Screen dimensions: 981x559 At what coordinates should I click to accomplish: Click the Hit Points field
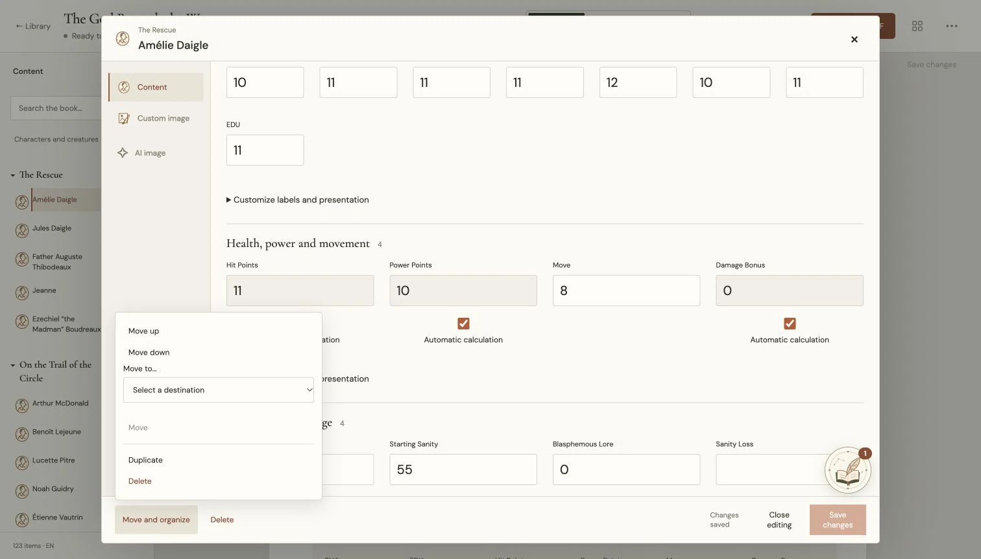300,291
